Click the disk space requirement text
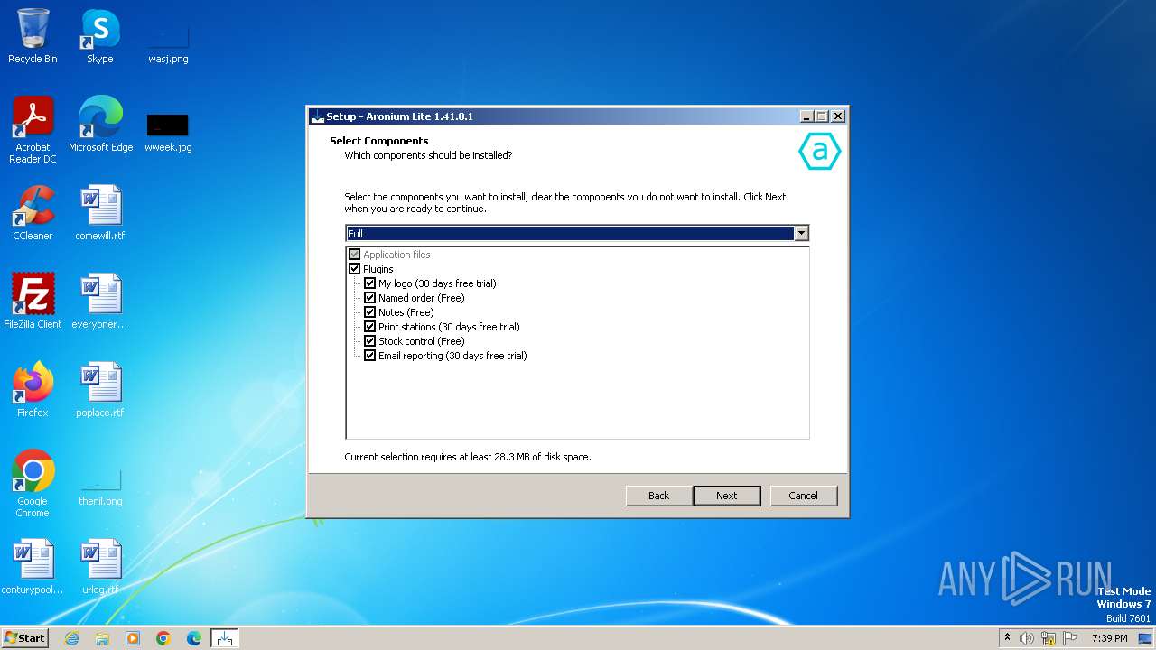Viewport: 1156px width, 650px height. click(468, 457)
